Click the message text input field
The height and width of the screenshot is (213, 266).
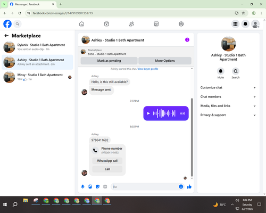(145, 186)
